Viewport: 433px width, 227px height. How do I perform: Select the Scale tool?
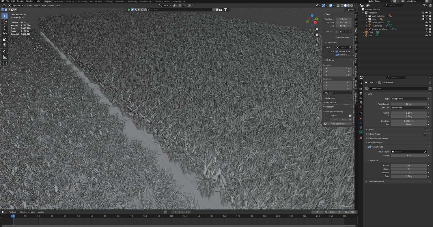click(x=5, y=39)
